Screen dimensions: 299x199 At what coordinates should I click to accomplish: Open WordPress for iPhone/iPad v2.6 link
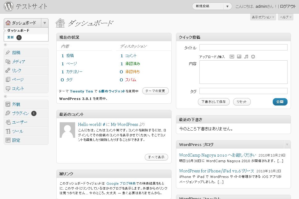click(x=216, y=171)
